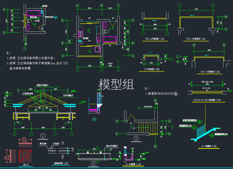The height and width of the screenshot is (169, 233).
Task: Pick the cyan "A" marker below the wall section
Action: 94,119
